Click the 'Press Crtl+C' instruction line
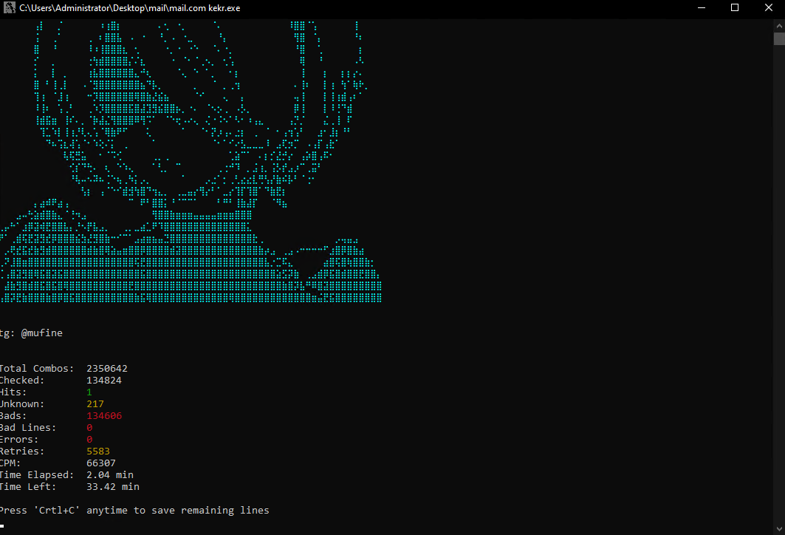Image resolution: width=785 pixels, height=535 pixels. click(134, 511)
